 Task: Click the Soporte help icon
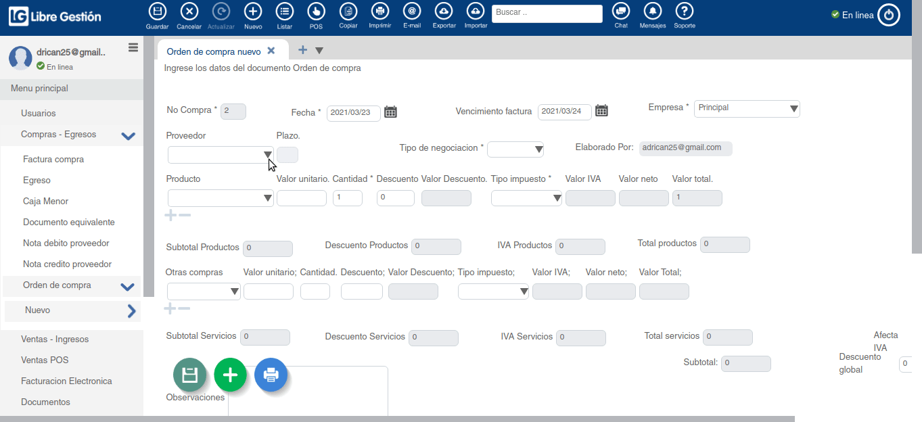[x=685, y=11]
